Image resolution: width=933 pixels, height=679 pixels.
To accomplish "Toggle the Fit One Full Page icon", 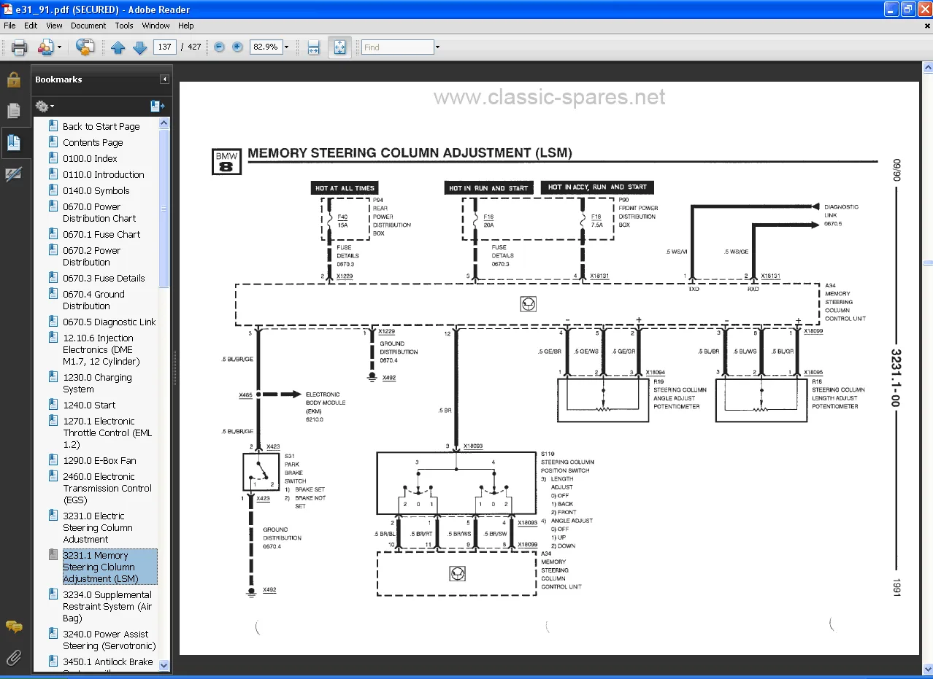I will [339, 47].
